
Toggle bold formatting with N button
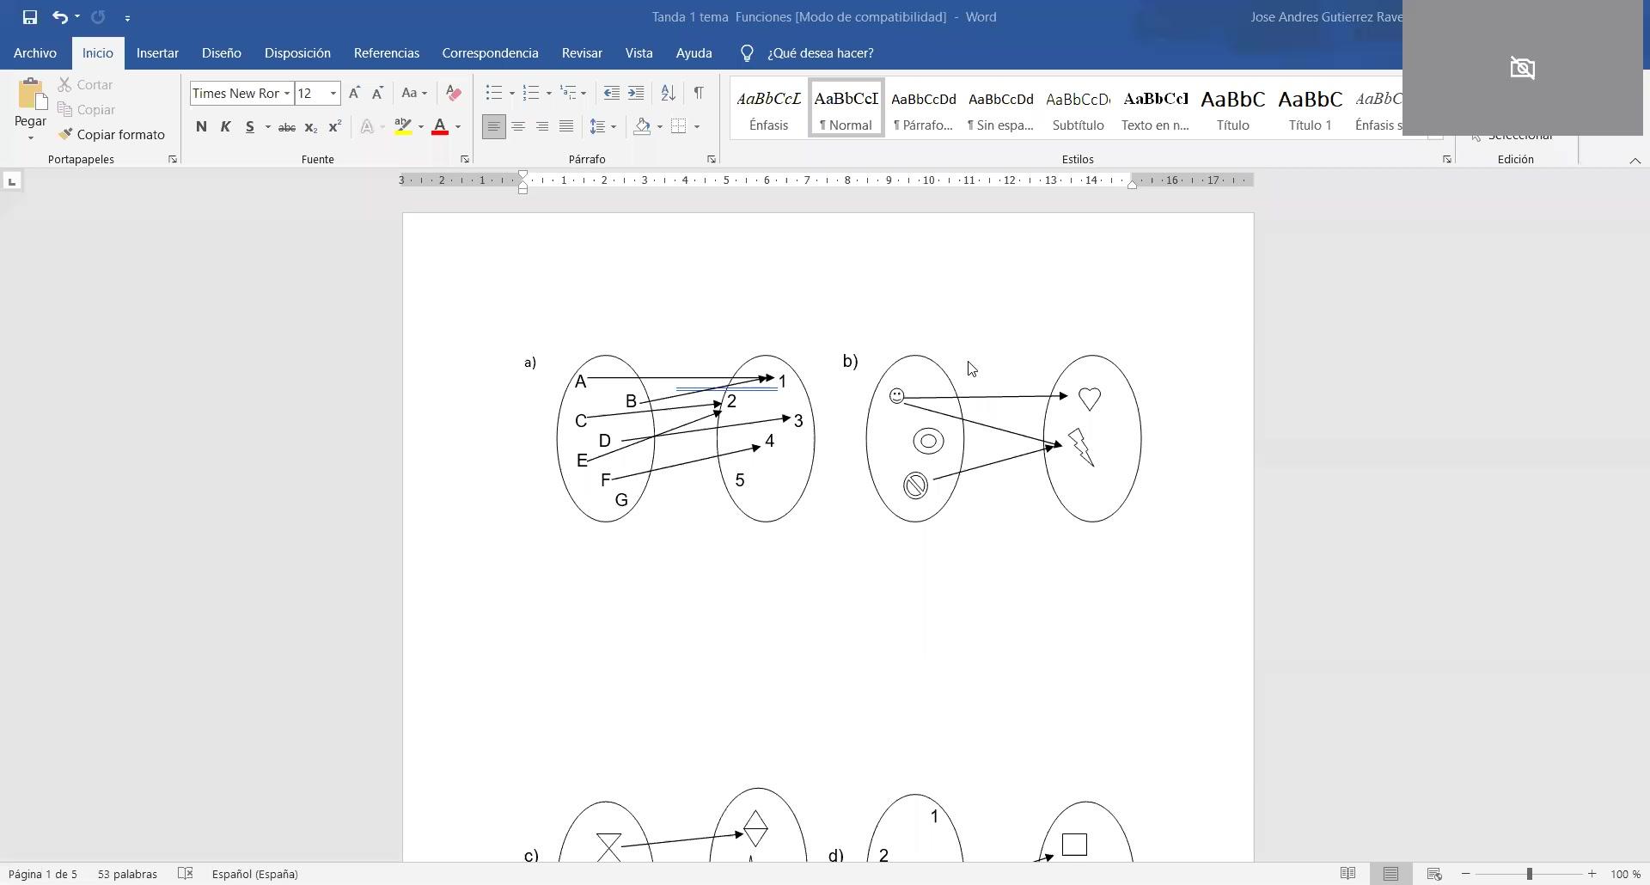pyautogui.click(x=201, y=127)
